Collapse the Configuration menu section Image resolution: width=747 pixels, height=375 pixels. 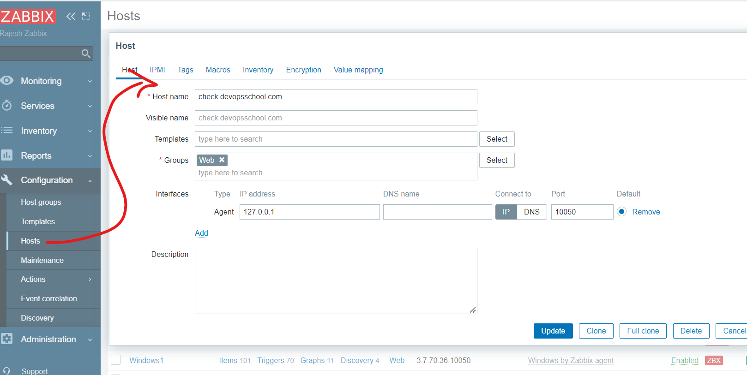(x=46, y=180)
